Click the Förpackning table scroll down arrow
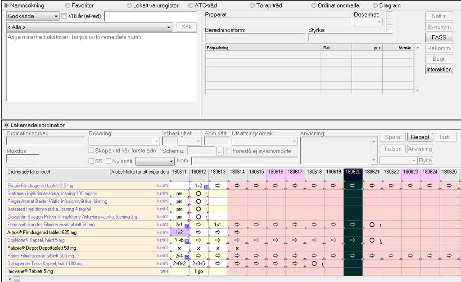Screen dimensions: 461x282 pos(417,90)
